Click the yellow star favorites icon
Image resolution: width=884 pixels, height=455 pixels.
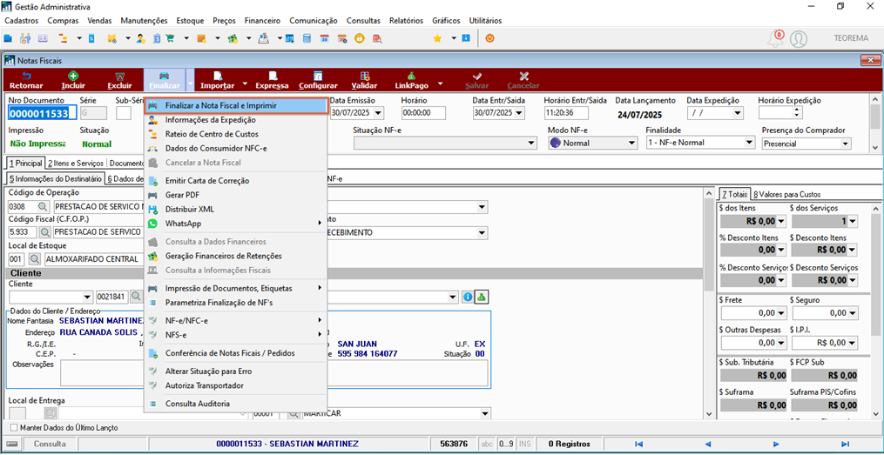[x=437, y=38]
